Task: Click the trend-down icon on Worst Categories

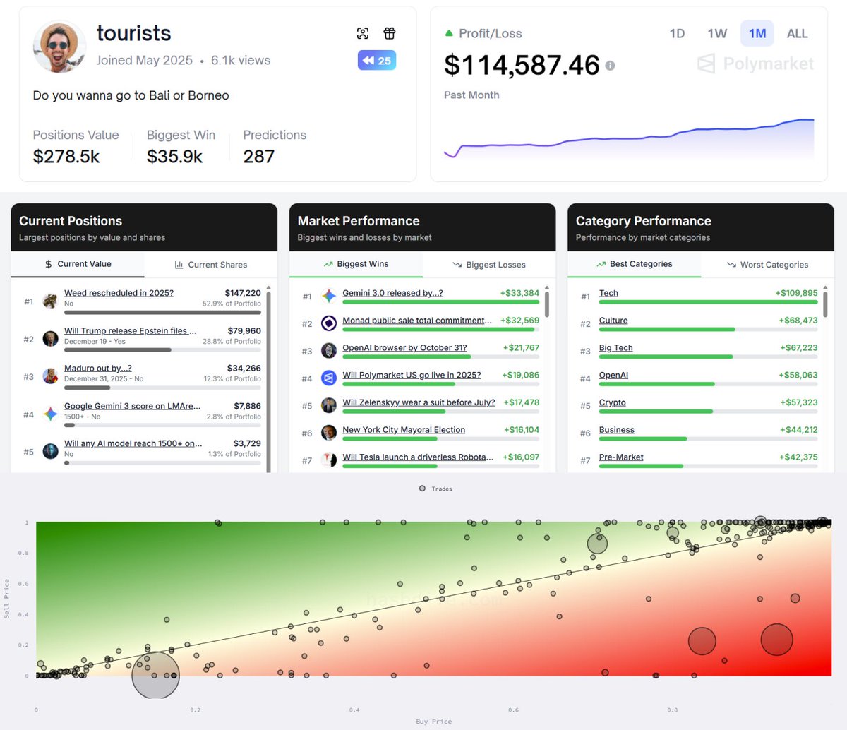Action: coord(731,265)
